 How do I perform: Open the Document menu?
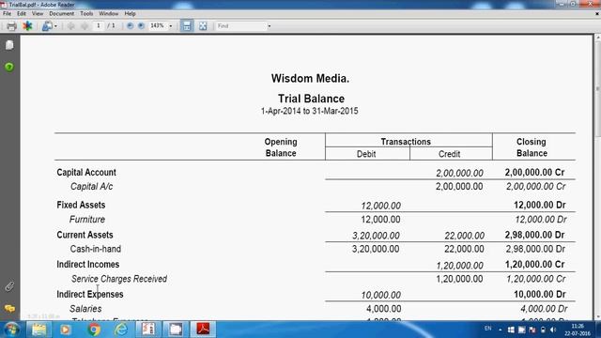point(62,13)
